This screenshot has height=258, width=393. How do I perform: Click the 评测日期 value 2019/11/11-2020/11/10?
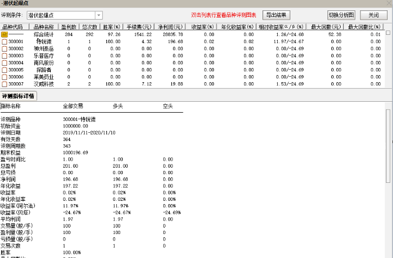(89, 133)
